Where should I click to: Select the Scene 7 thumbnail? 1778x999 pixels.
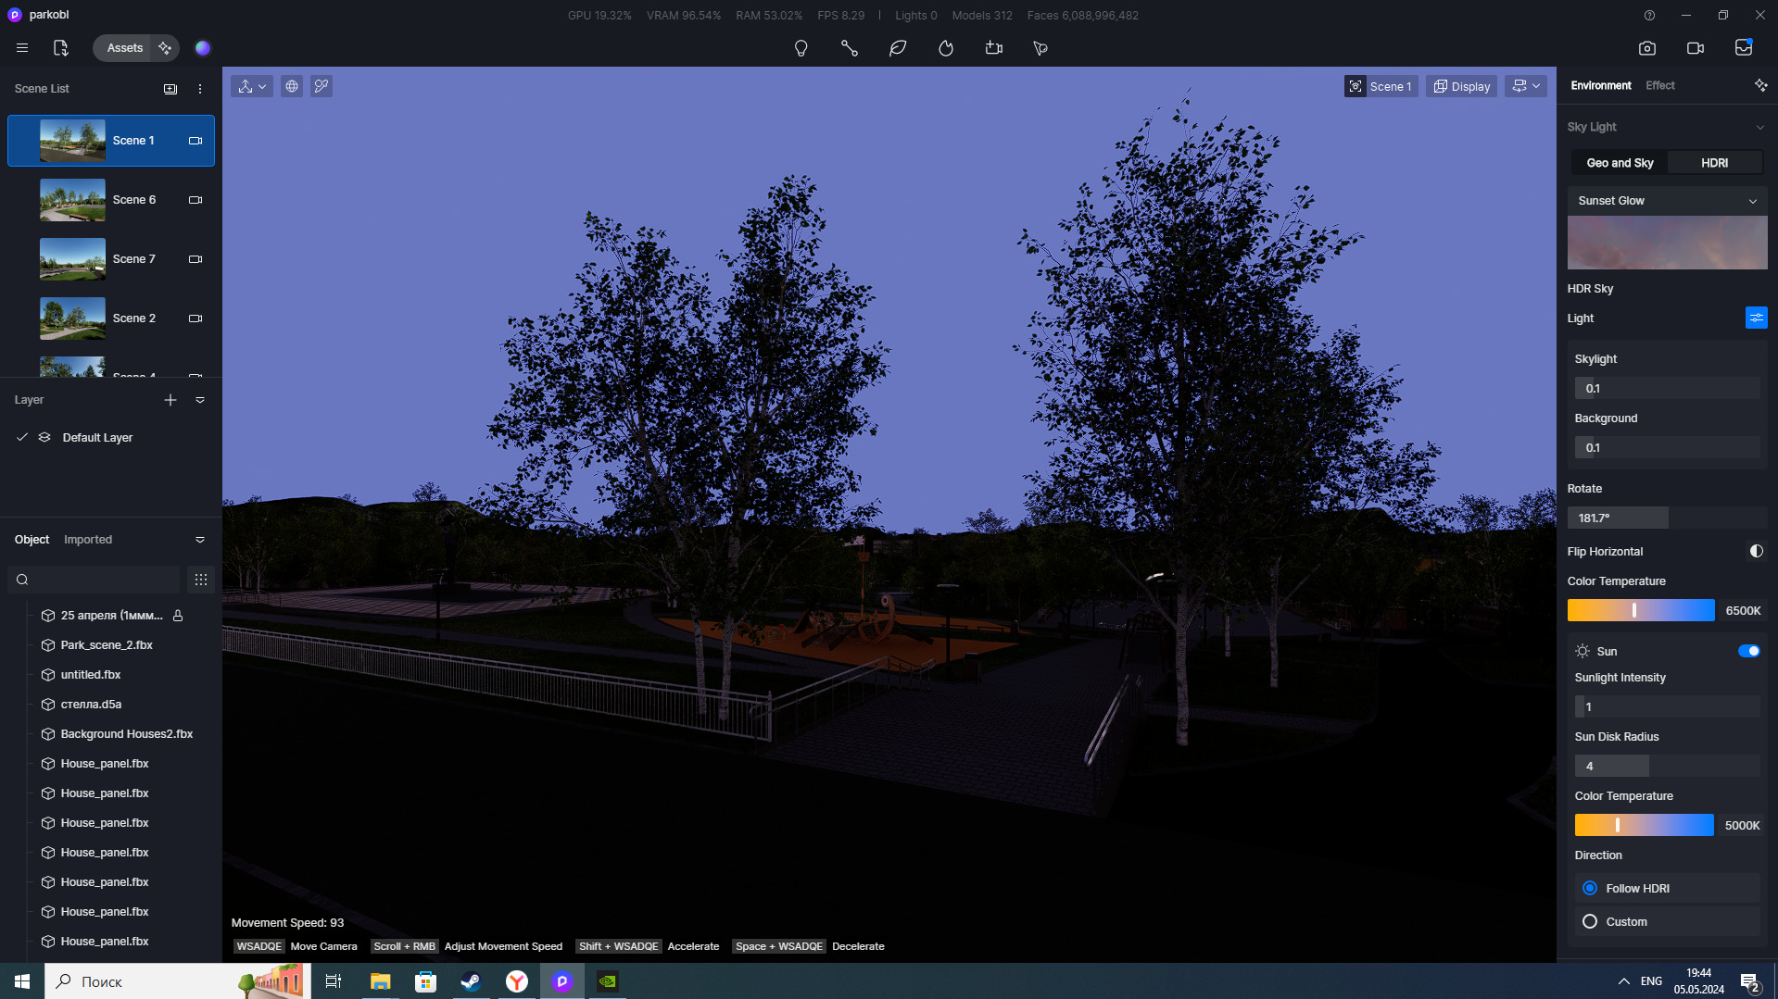point(72,259)
